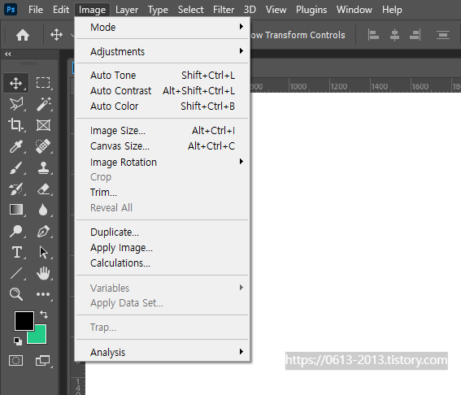Close the open Image menu
461x395 pixels.
92,10
